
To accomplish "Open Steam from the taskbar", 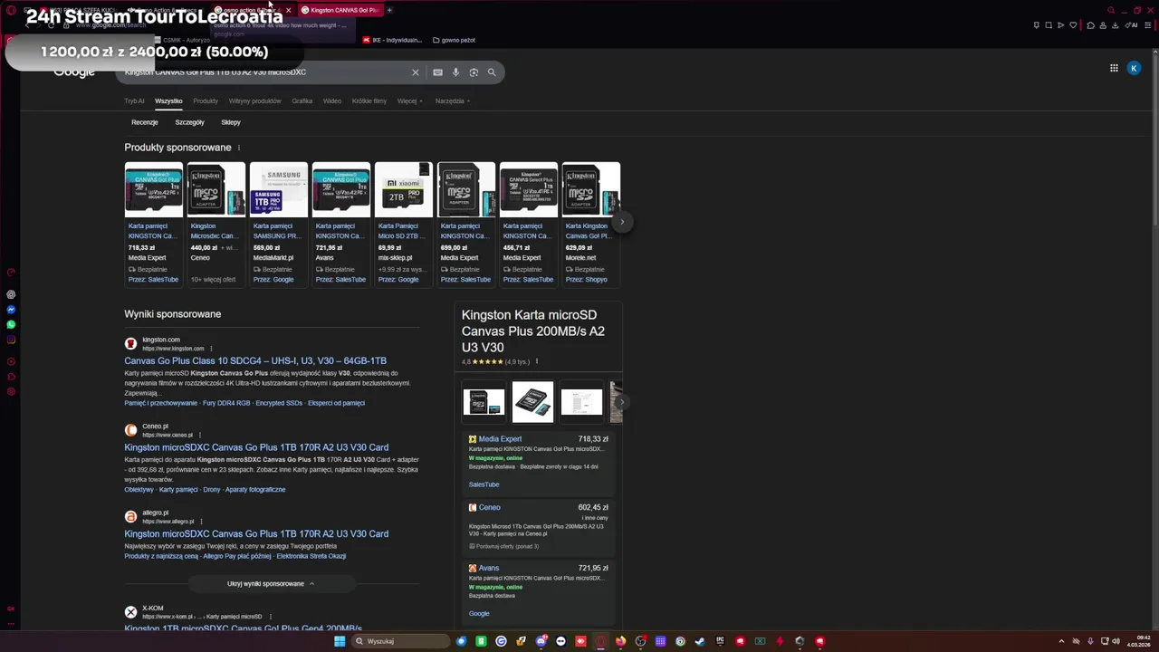I will 700,641.
